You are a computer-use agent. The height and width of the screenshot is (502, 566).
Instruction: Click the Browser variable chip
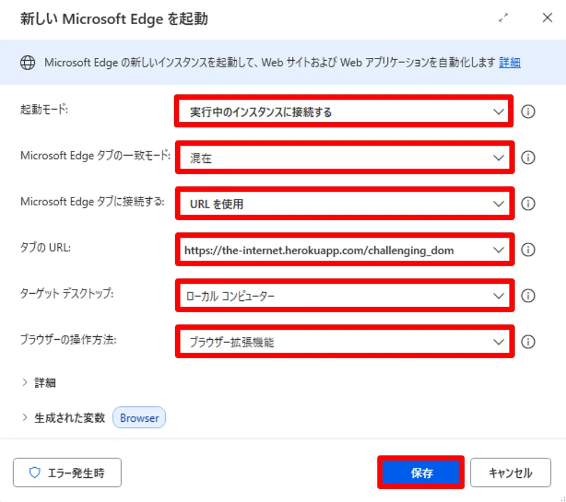pos(139,418)
